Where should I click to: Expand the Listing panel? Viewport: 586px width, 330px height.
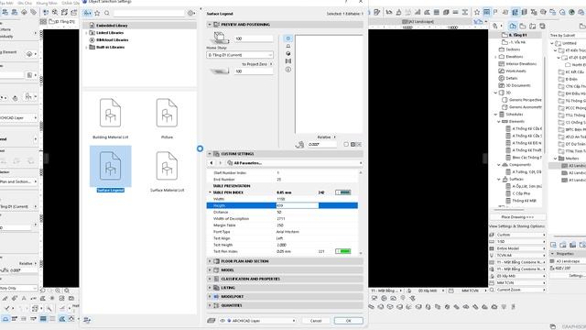tap(210, 288)
